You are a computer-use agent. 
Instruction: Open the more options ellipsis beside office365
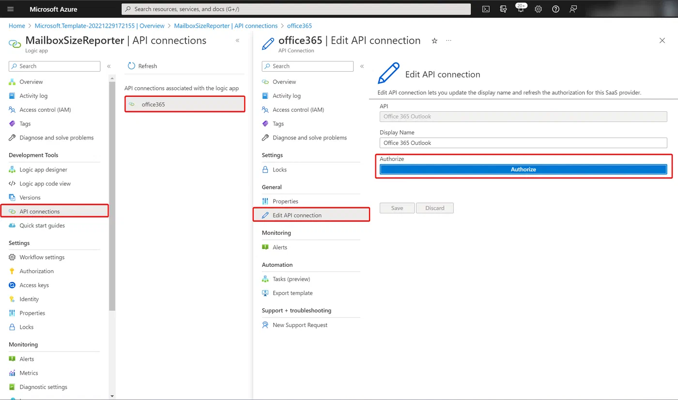(x=448, y=41)
